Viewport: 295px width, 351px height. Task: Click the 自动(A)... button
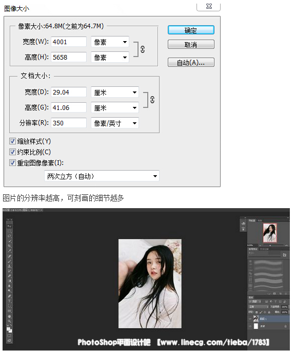(x=191, y=62)
